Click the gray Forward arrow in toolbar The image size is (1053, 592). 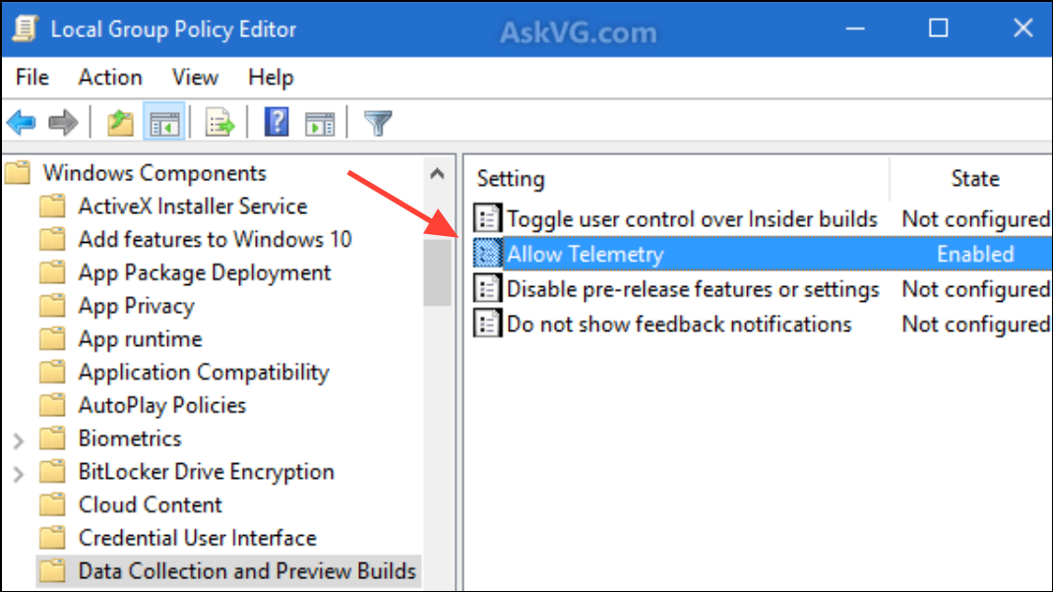coord(63,123)
